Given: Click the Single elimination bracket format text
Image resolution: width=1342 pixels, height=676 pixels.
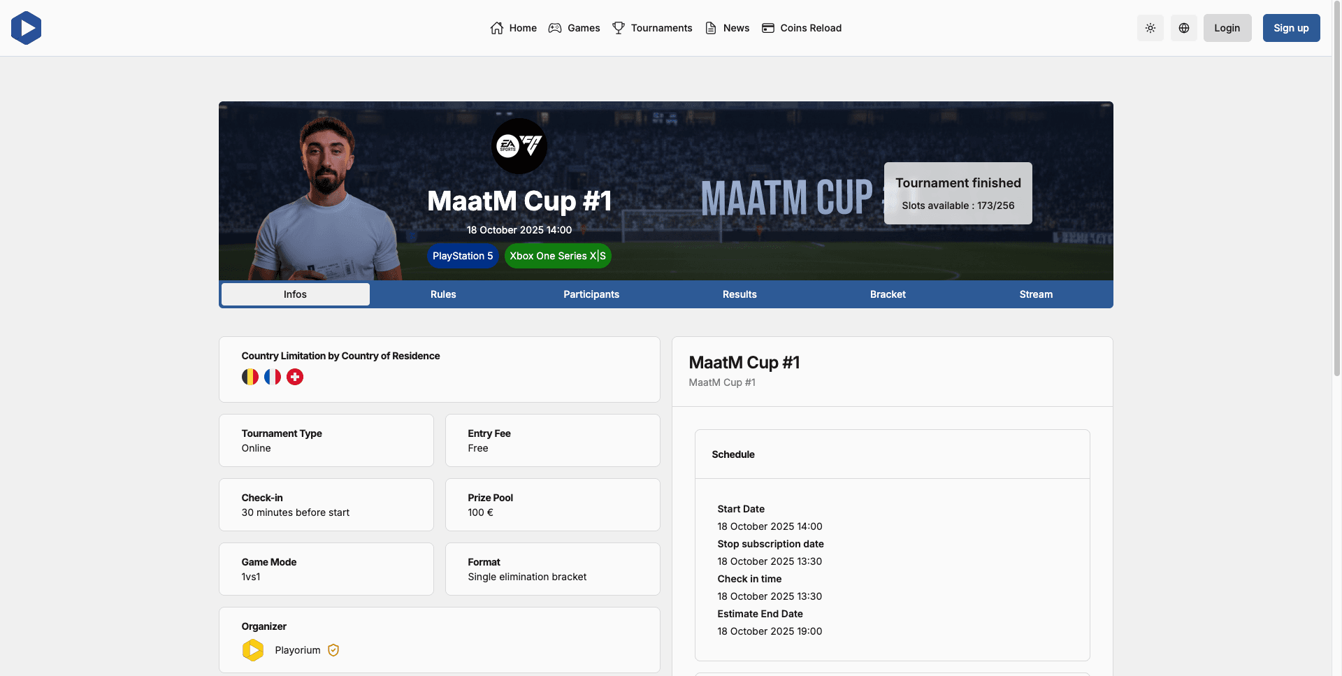Looking at the screenshot, I should coord(527,577).
